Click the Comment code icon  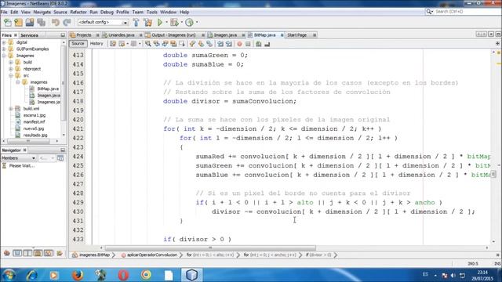(259, 44)
